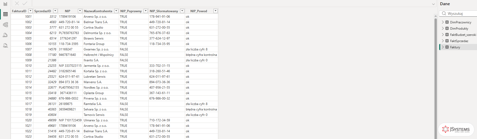Open NIP_Poprawny column filter dropdown
The width and height of the screenshot is (477, 139).
(x=146, y=11)
